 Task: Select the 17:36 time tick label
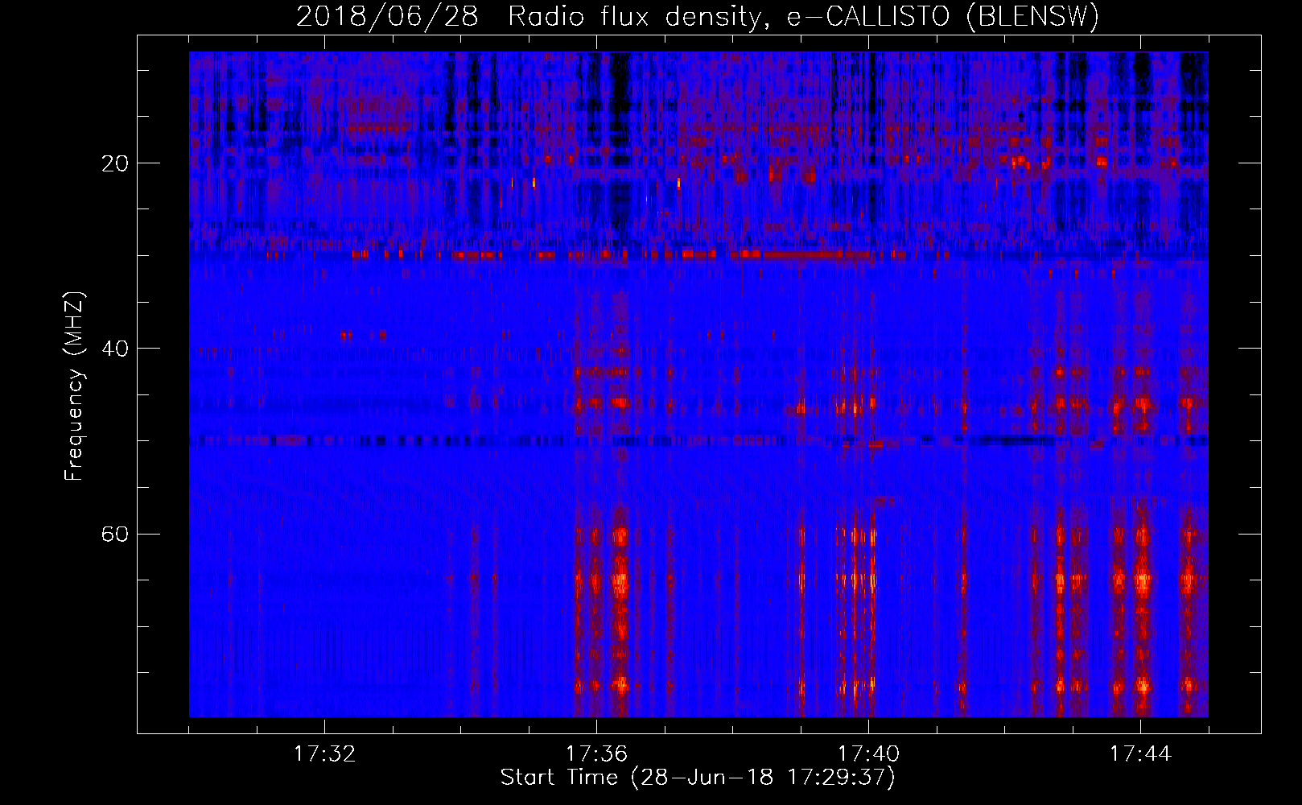596,754
